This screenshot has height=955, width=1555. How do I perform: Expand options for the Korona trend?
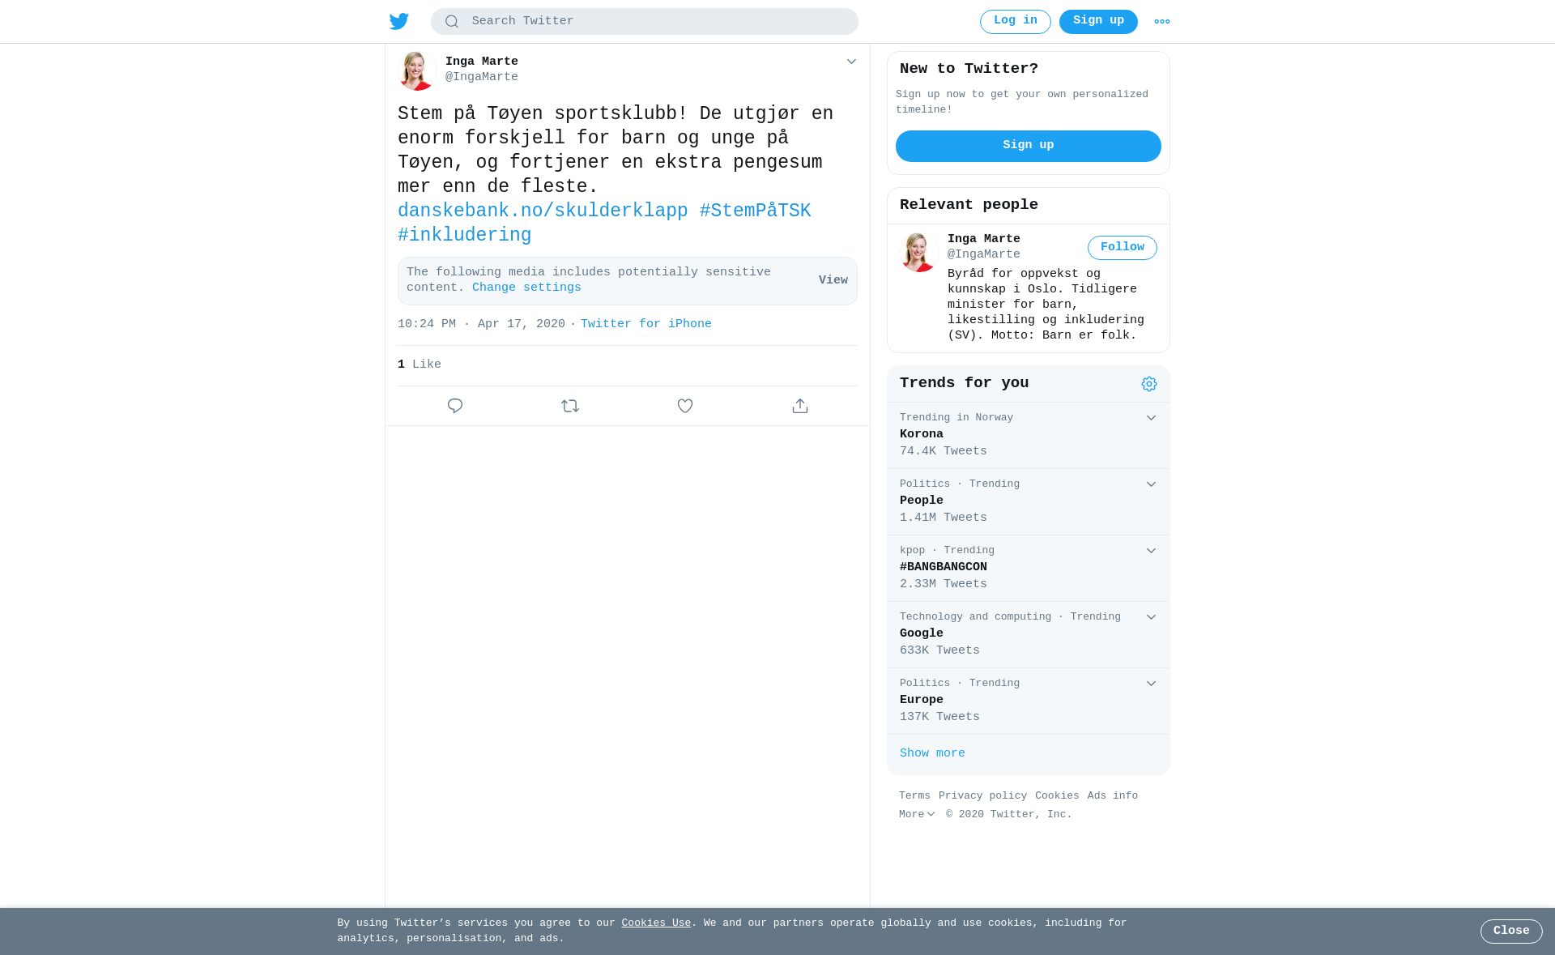pos(1151,418)
